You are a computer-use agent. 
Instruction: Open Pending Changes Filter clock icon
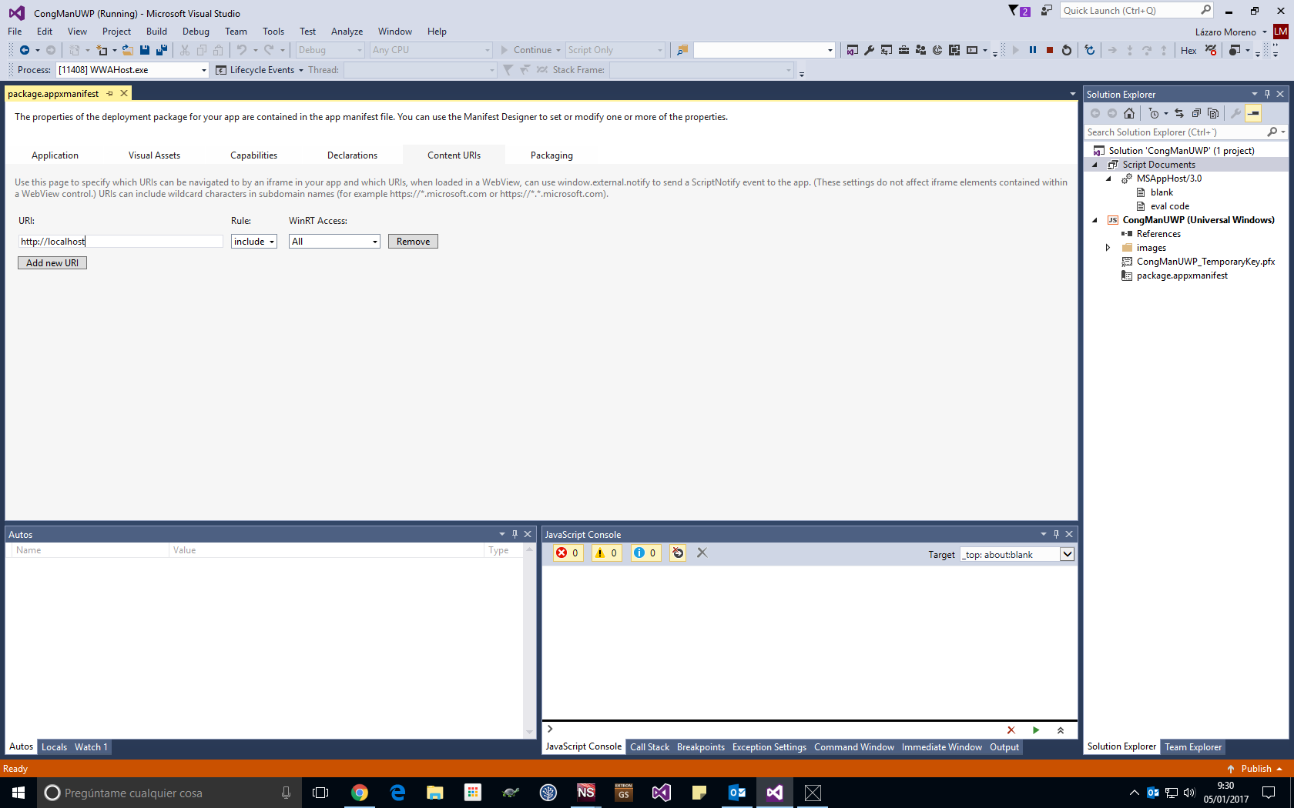pos(1154,113)
